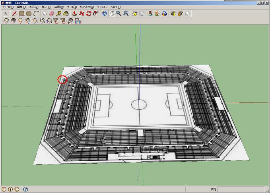Open the カメラ (Camera) menu
Screen dimensions: 270x193
(46, 7)
